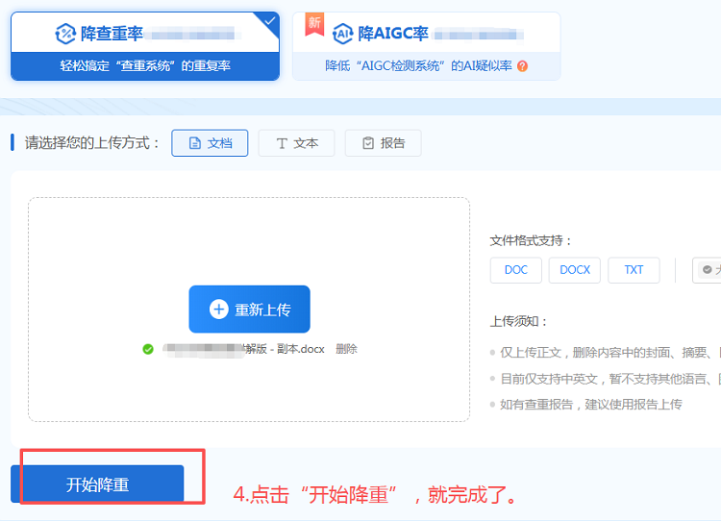
Task: Click the green check icon beside uploaded file
Action: (148, 349)
